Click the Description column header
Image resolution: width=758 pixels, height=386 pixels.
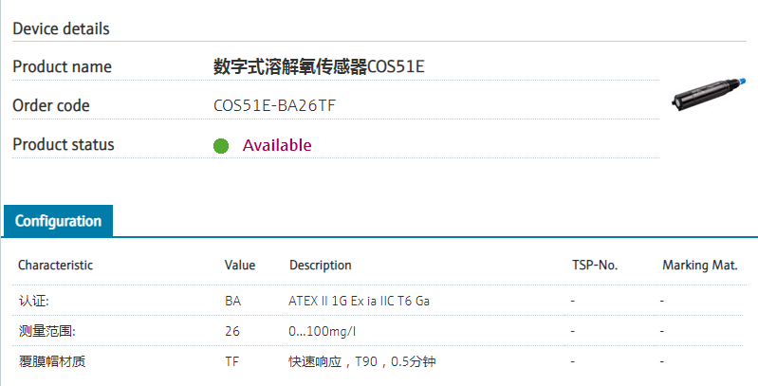click(321, 266)
